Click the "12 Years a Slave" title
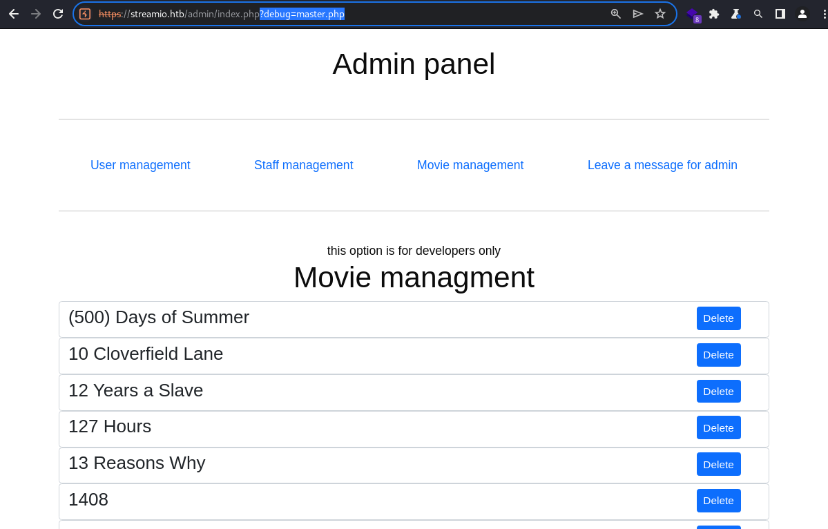 pyautogui.click(x=136, y=390)
